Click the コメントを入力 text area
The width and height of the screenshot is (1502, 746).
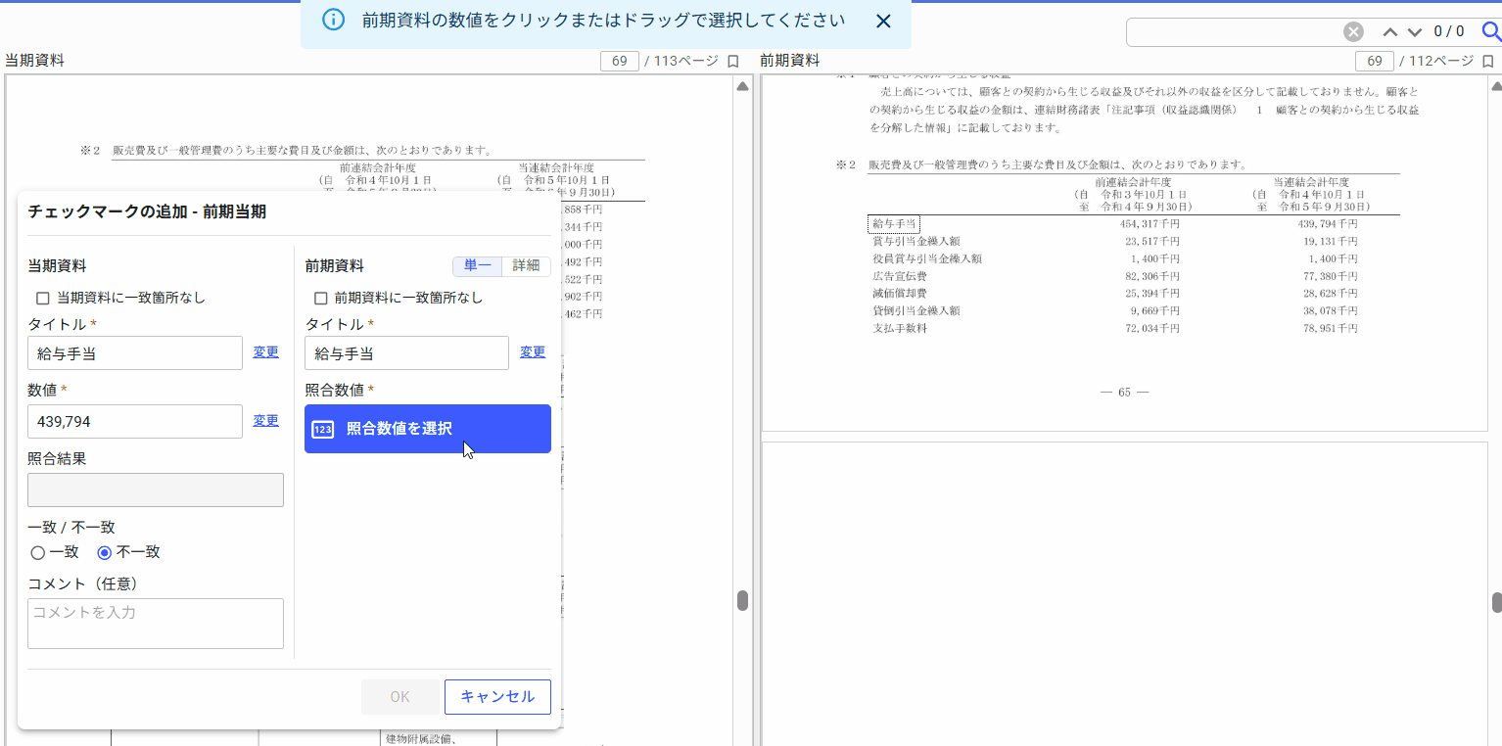coord(156,624)
